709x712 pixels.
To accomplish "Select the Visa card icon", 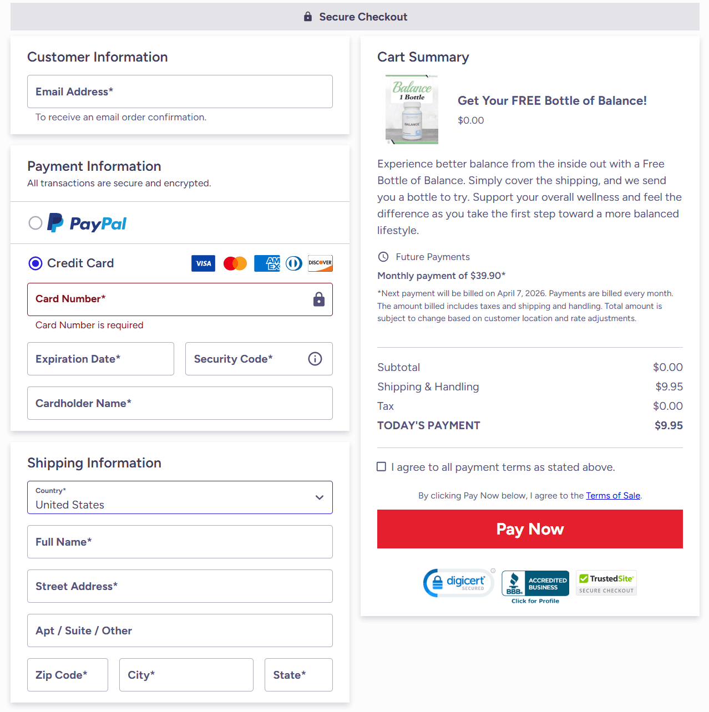I will pyautogui.click(x=203, y=263).
